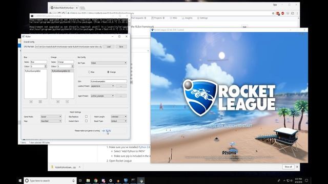Screen dimensions: 328x184
Task: Open the Chrome three-dot menu
Action: (x=297, y=13)
